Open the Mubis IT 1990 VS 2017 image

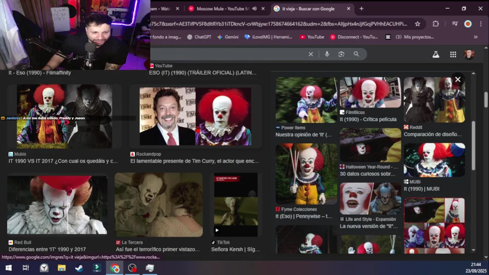(x=65, y=116)
